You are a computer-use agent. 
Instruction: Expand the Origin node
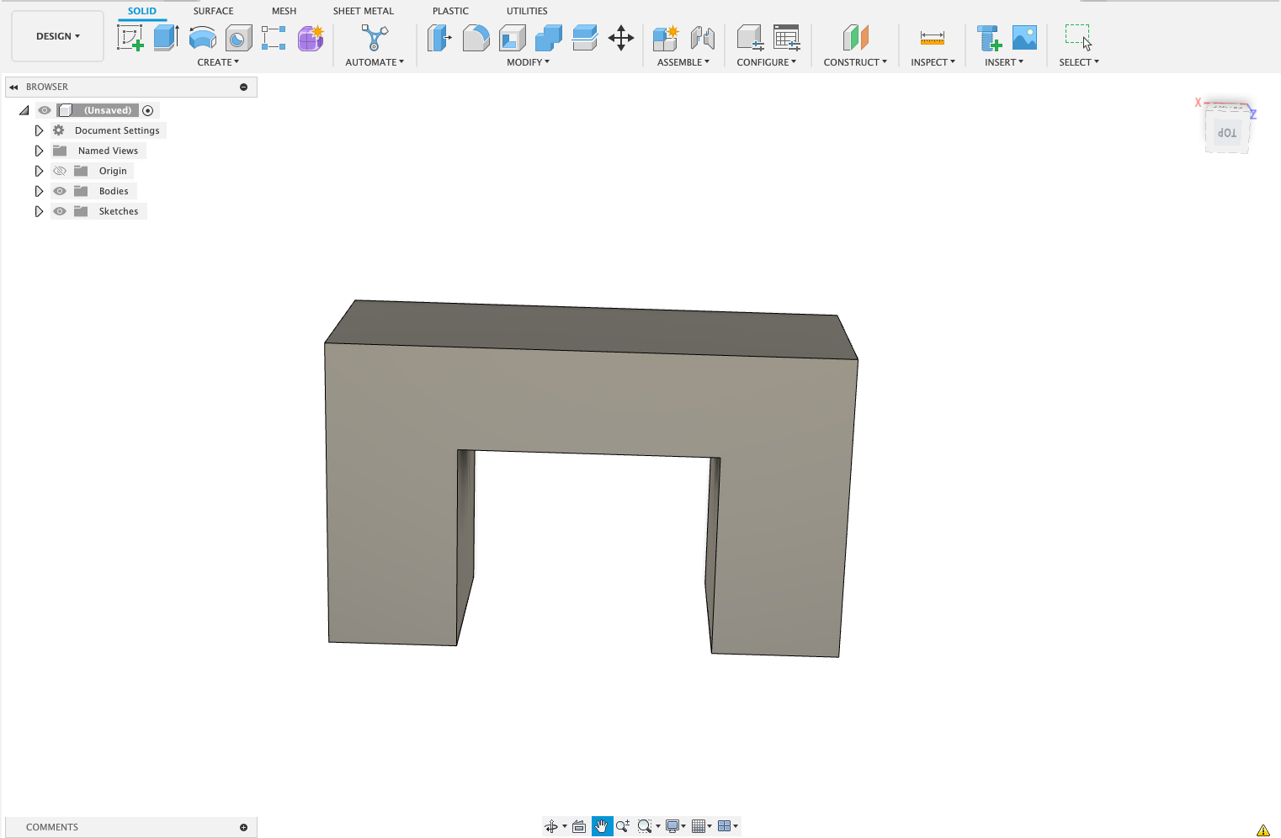point(39,171)
